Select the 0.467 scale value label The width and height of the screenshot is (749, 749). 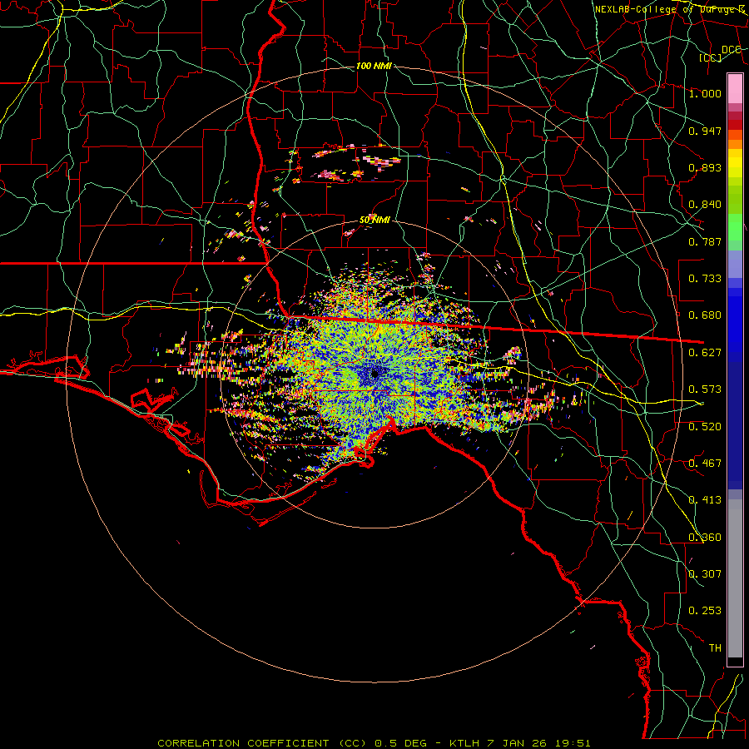[x=705, y=464]
